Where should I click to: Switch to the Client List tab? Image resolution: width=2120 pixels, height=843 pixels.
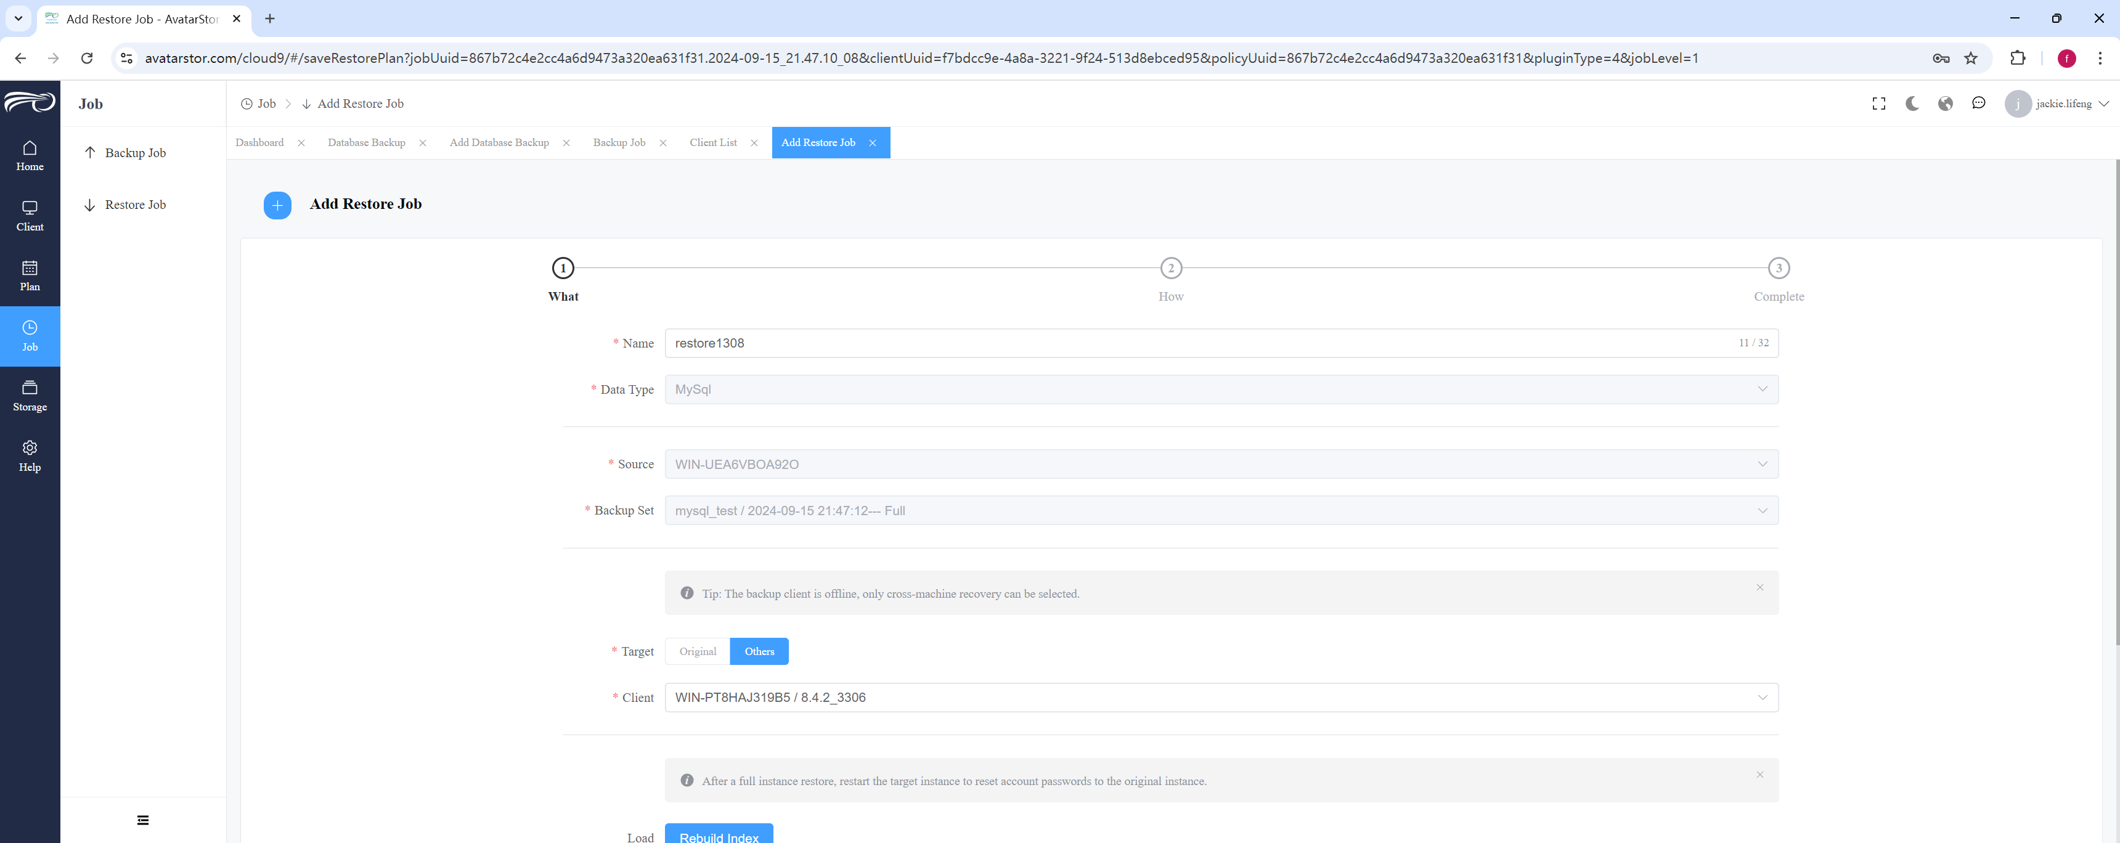(x=712, y=142)
